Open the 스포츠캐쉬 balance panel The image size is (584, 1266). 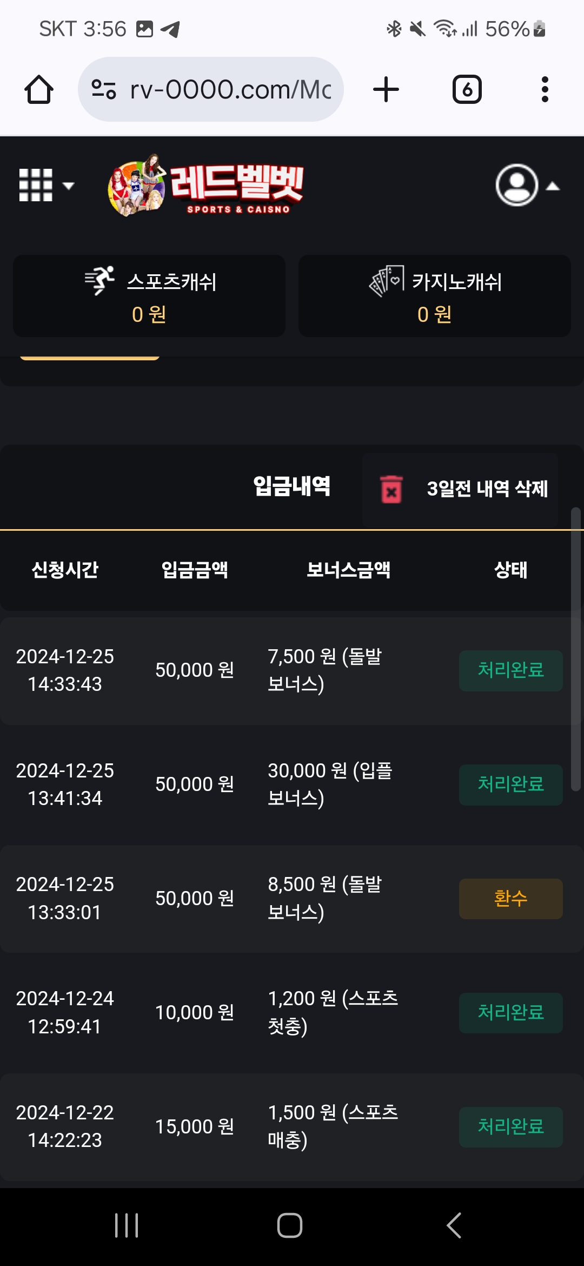pyautogui.click(x=149, y=296)
